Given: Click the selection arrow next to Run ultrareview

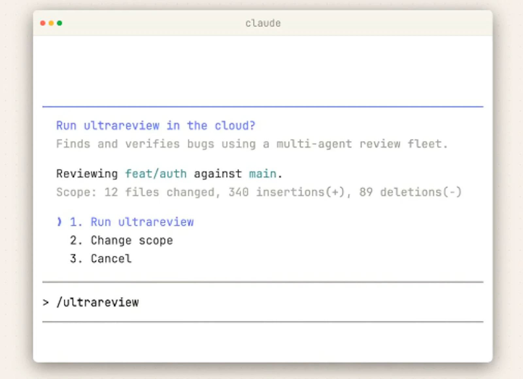Looking at the screenshot, I should pos(59,222).
